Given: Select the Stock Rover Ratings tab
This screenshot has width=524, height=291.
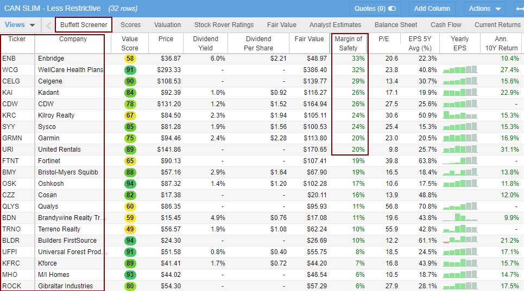Looking at the screenshot, I should (224, 25).
